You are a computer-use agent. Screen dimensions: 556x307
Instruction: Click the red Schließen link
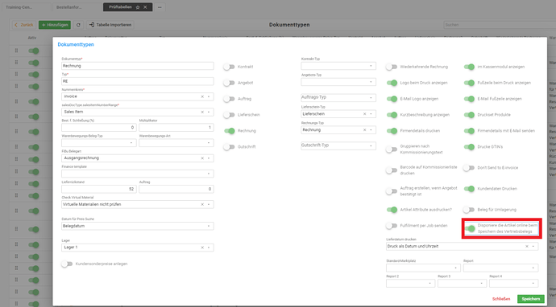point(501,299)
